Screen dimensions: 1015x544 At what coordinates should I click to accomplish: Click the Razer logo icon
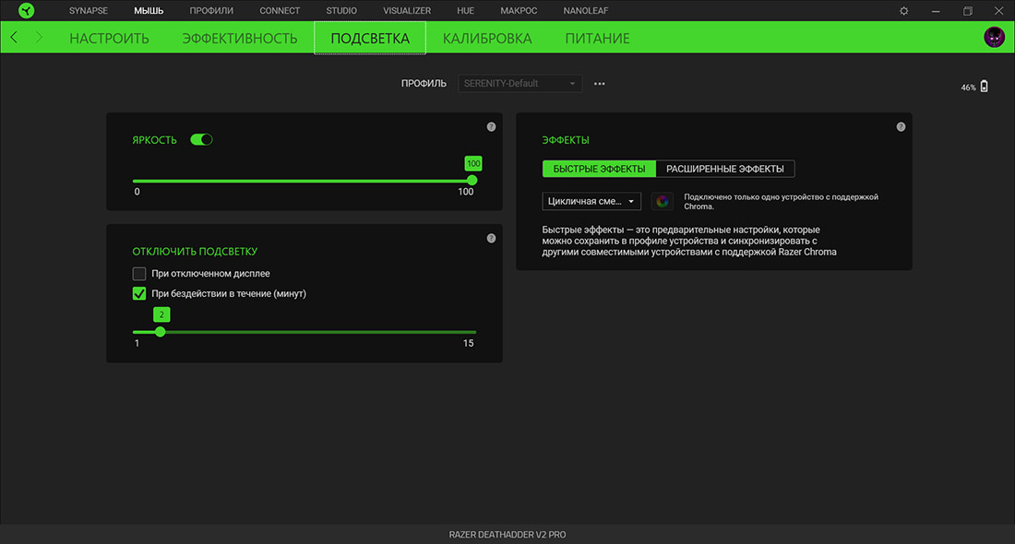coord(27,10)
